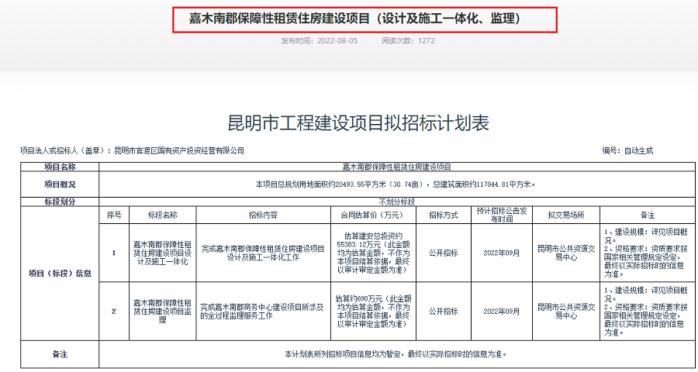Select the project overview text with 20493.55平方米
The height and width of the screenshot is (372, 698).
396,184
